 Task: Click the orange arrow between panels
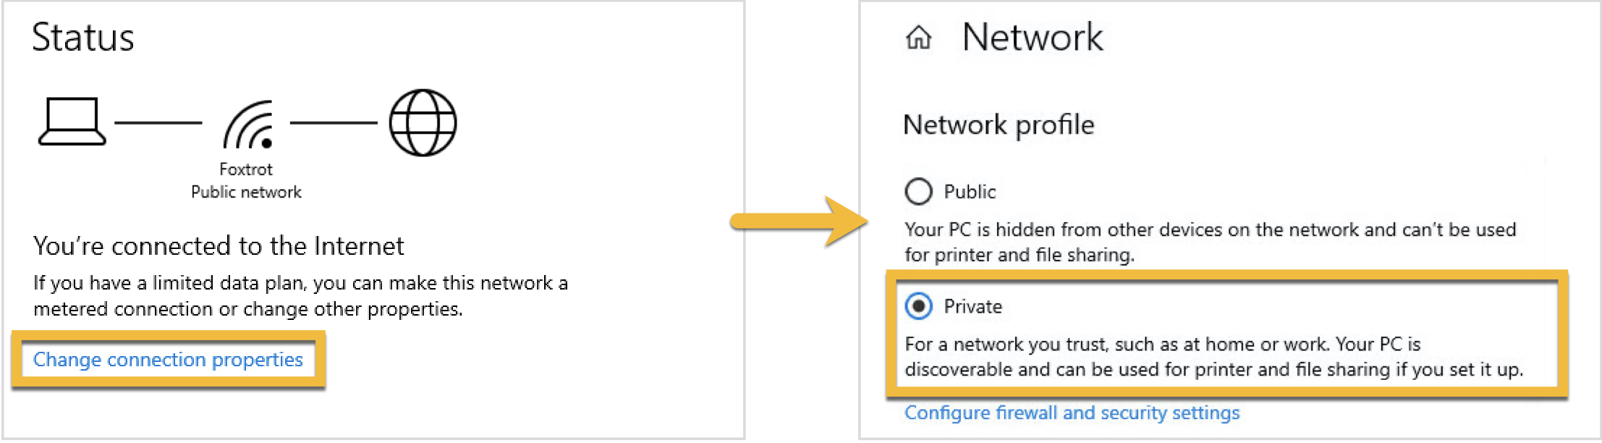pyautogui.click(x=799, y=221)
